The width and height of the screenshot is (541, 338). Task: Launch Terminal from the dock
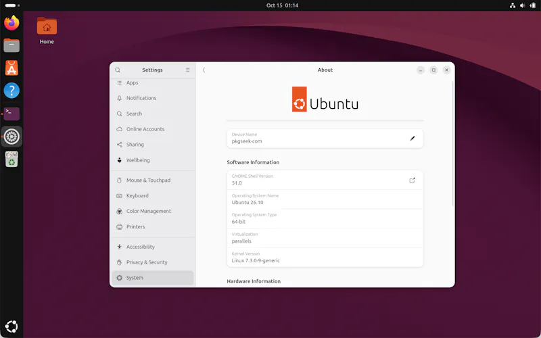click(11, 114)
